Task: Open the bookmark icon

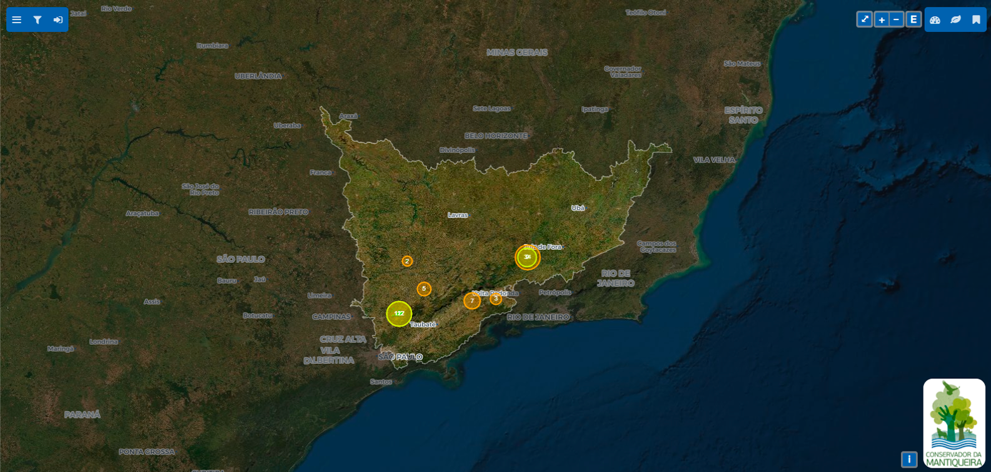Action: (x=976, y=20)
